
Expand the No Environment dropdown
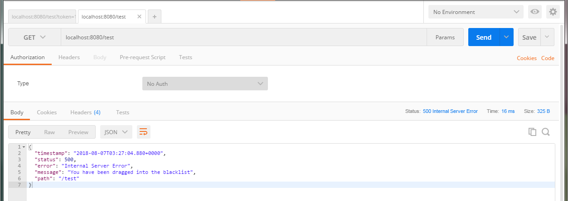pyautogui.click(x=476, y=12)
